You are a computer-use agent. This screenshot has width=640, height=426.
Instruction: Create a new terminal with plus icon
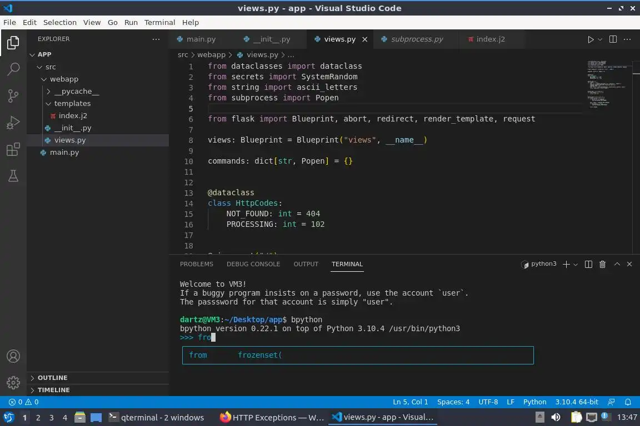pyautogui.click(x=566, y=265)
